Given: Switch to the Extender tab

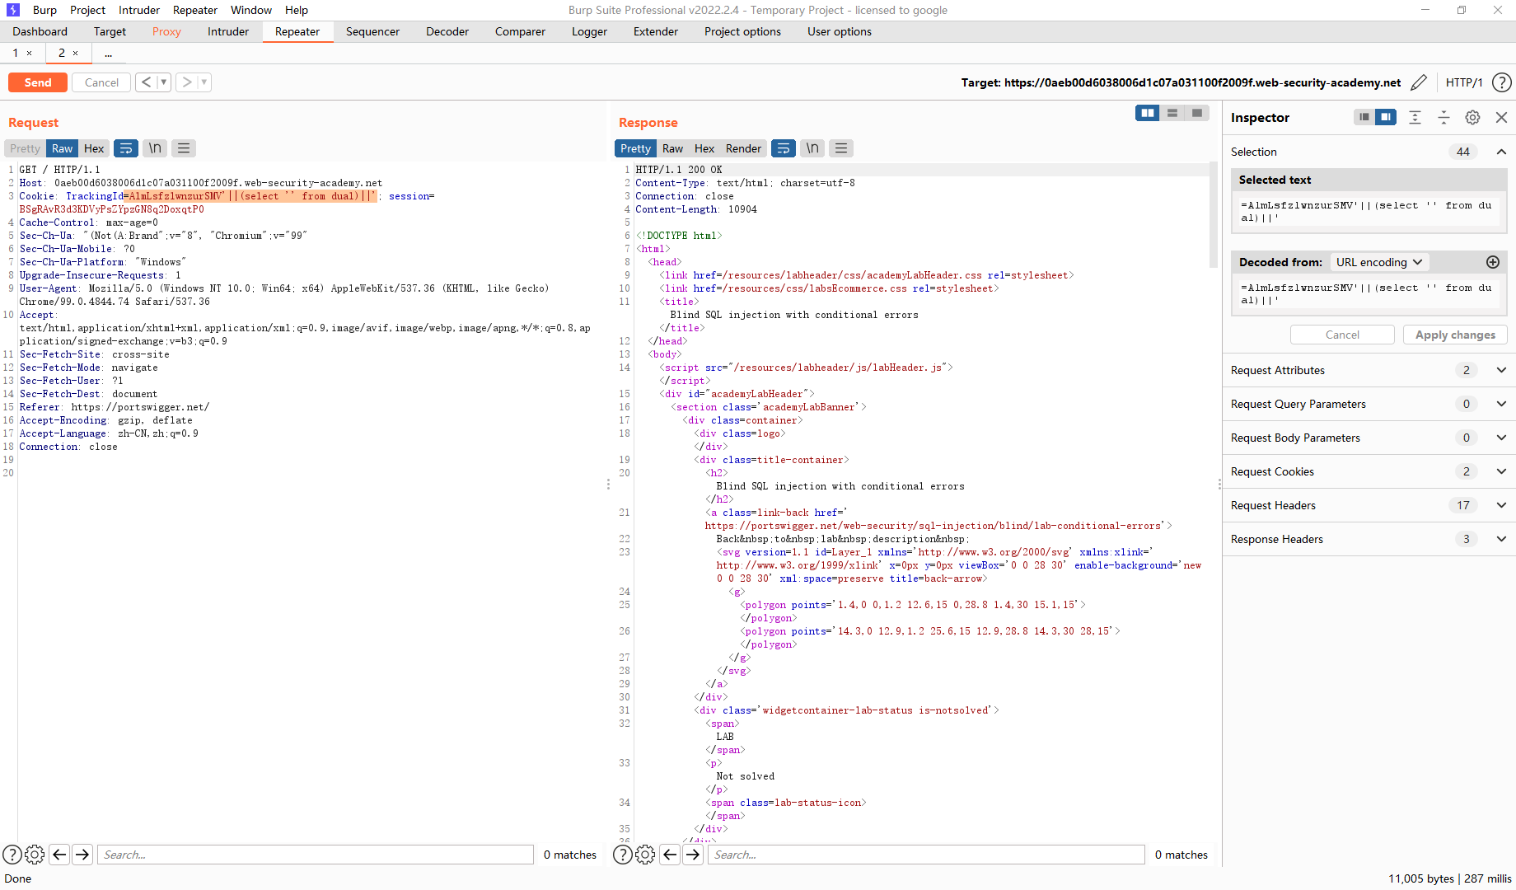Looking at the screenshot, I should coord(656,31).
